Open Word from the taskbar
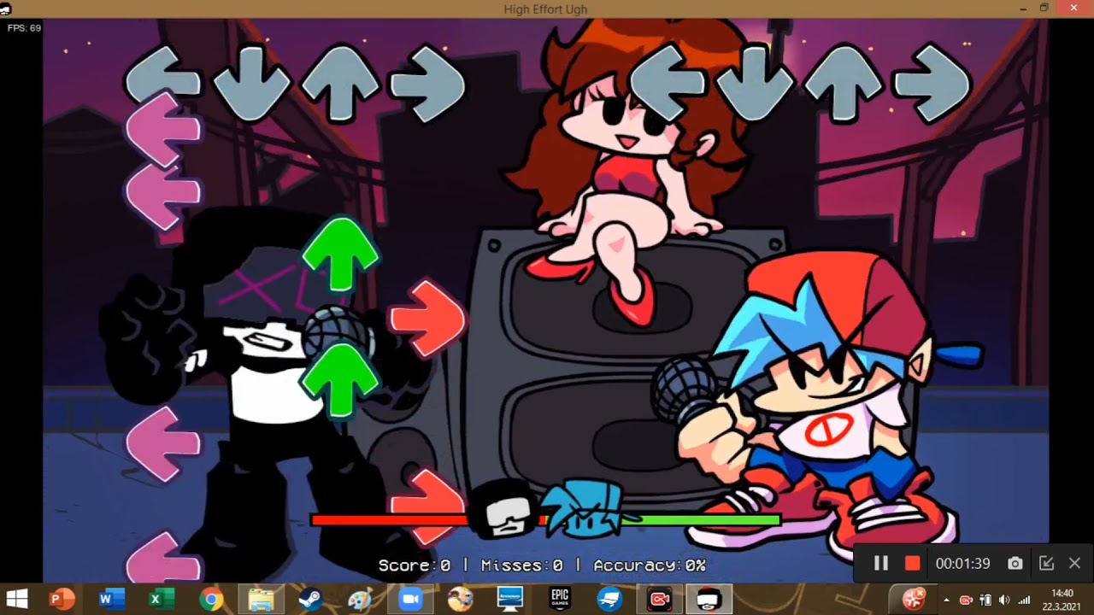Viewport: 1094px width, 615px height. pos(110,600)
